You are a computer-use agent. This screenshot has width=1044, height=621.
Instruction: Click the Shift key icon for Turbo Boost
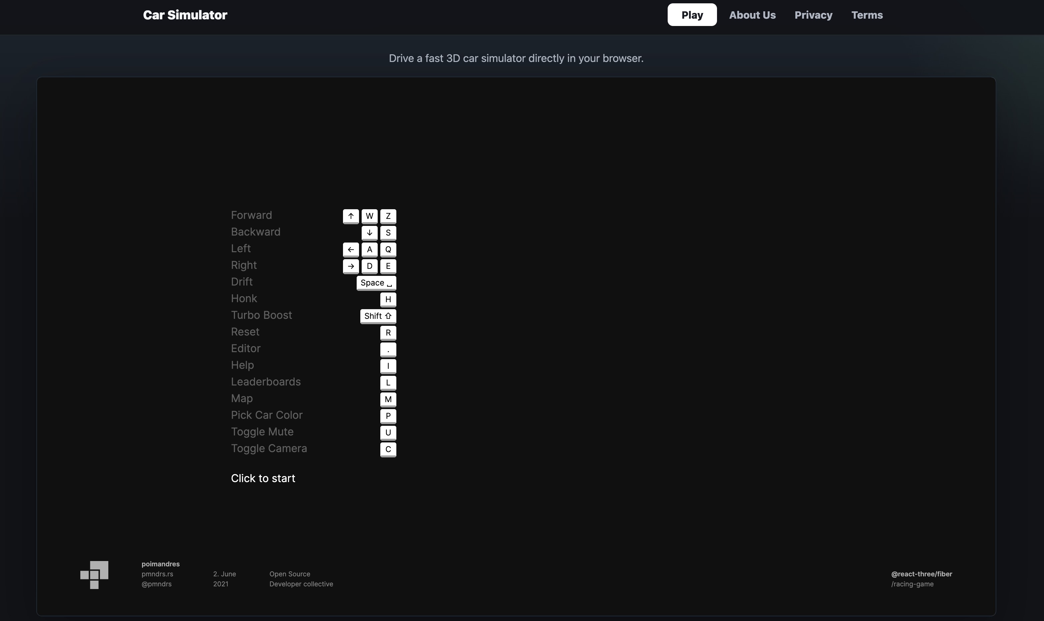[x=378, y=316]
